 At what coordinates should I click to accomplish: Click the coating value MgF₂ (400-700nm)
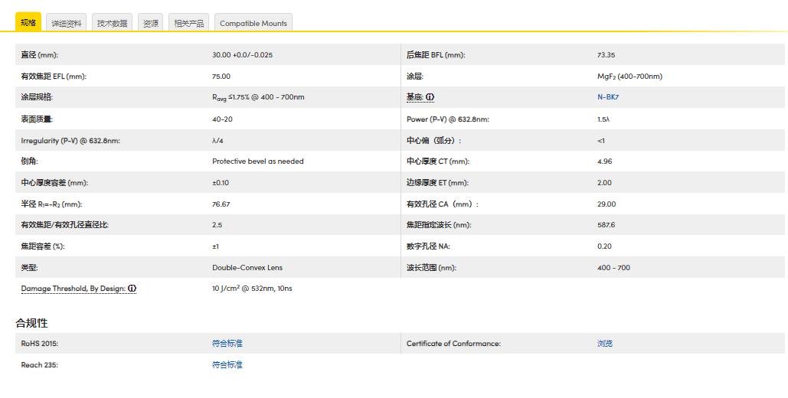pyautogui.click(x=629, y=77)
